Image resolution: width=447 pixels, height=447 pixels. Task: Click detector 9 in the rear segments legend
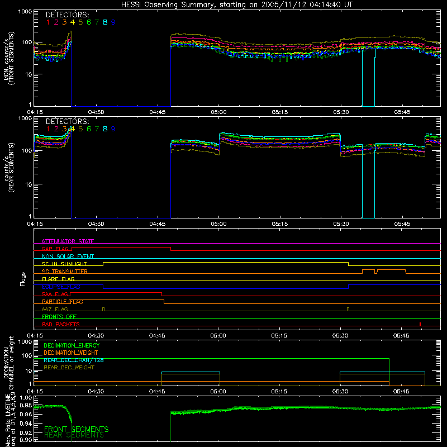113,129
